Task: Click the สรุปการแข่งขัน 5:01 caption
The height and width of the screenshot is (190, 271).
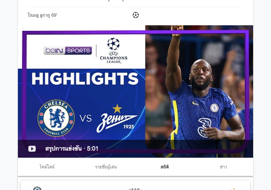Action: click(71, 148)
